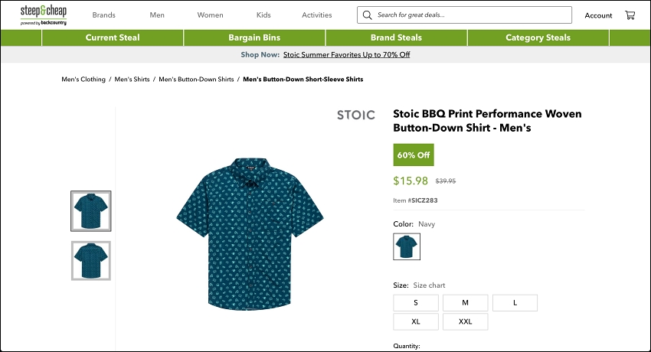Follow Stoic Summer Favorites promo link
The image size is (651, 352).
click(347, 55)
